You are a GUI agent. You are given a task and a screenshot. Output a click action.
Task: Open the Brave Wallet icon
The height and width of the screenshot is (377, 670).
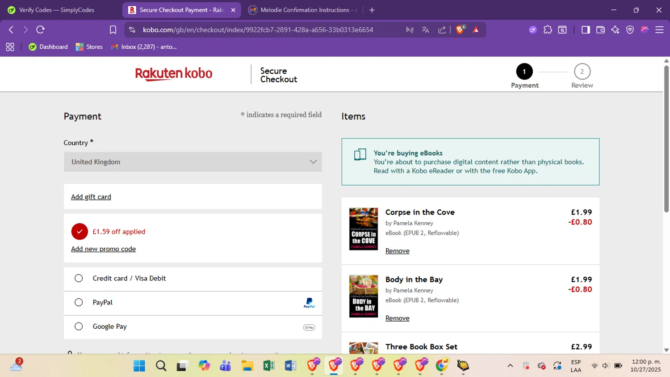point(600,30)
